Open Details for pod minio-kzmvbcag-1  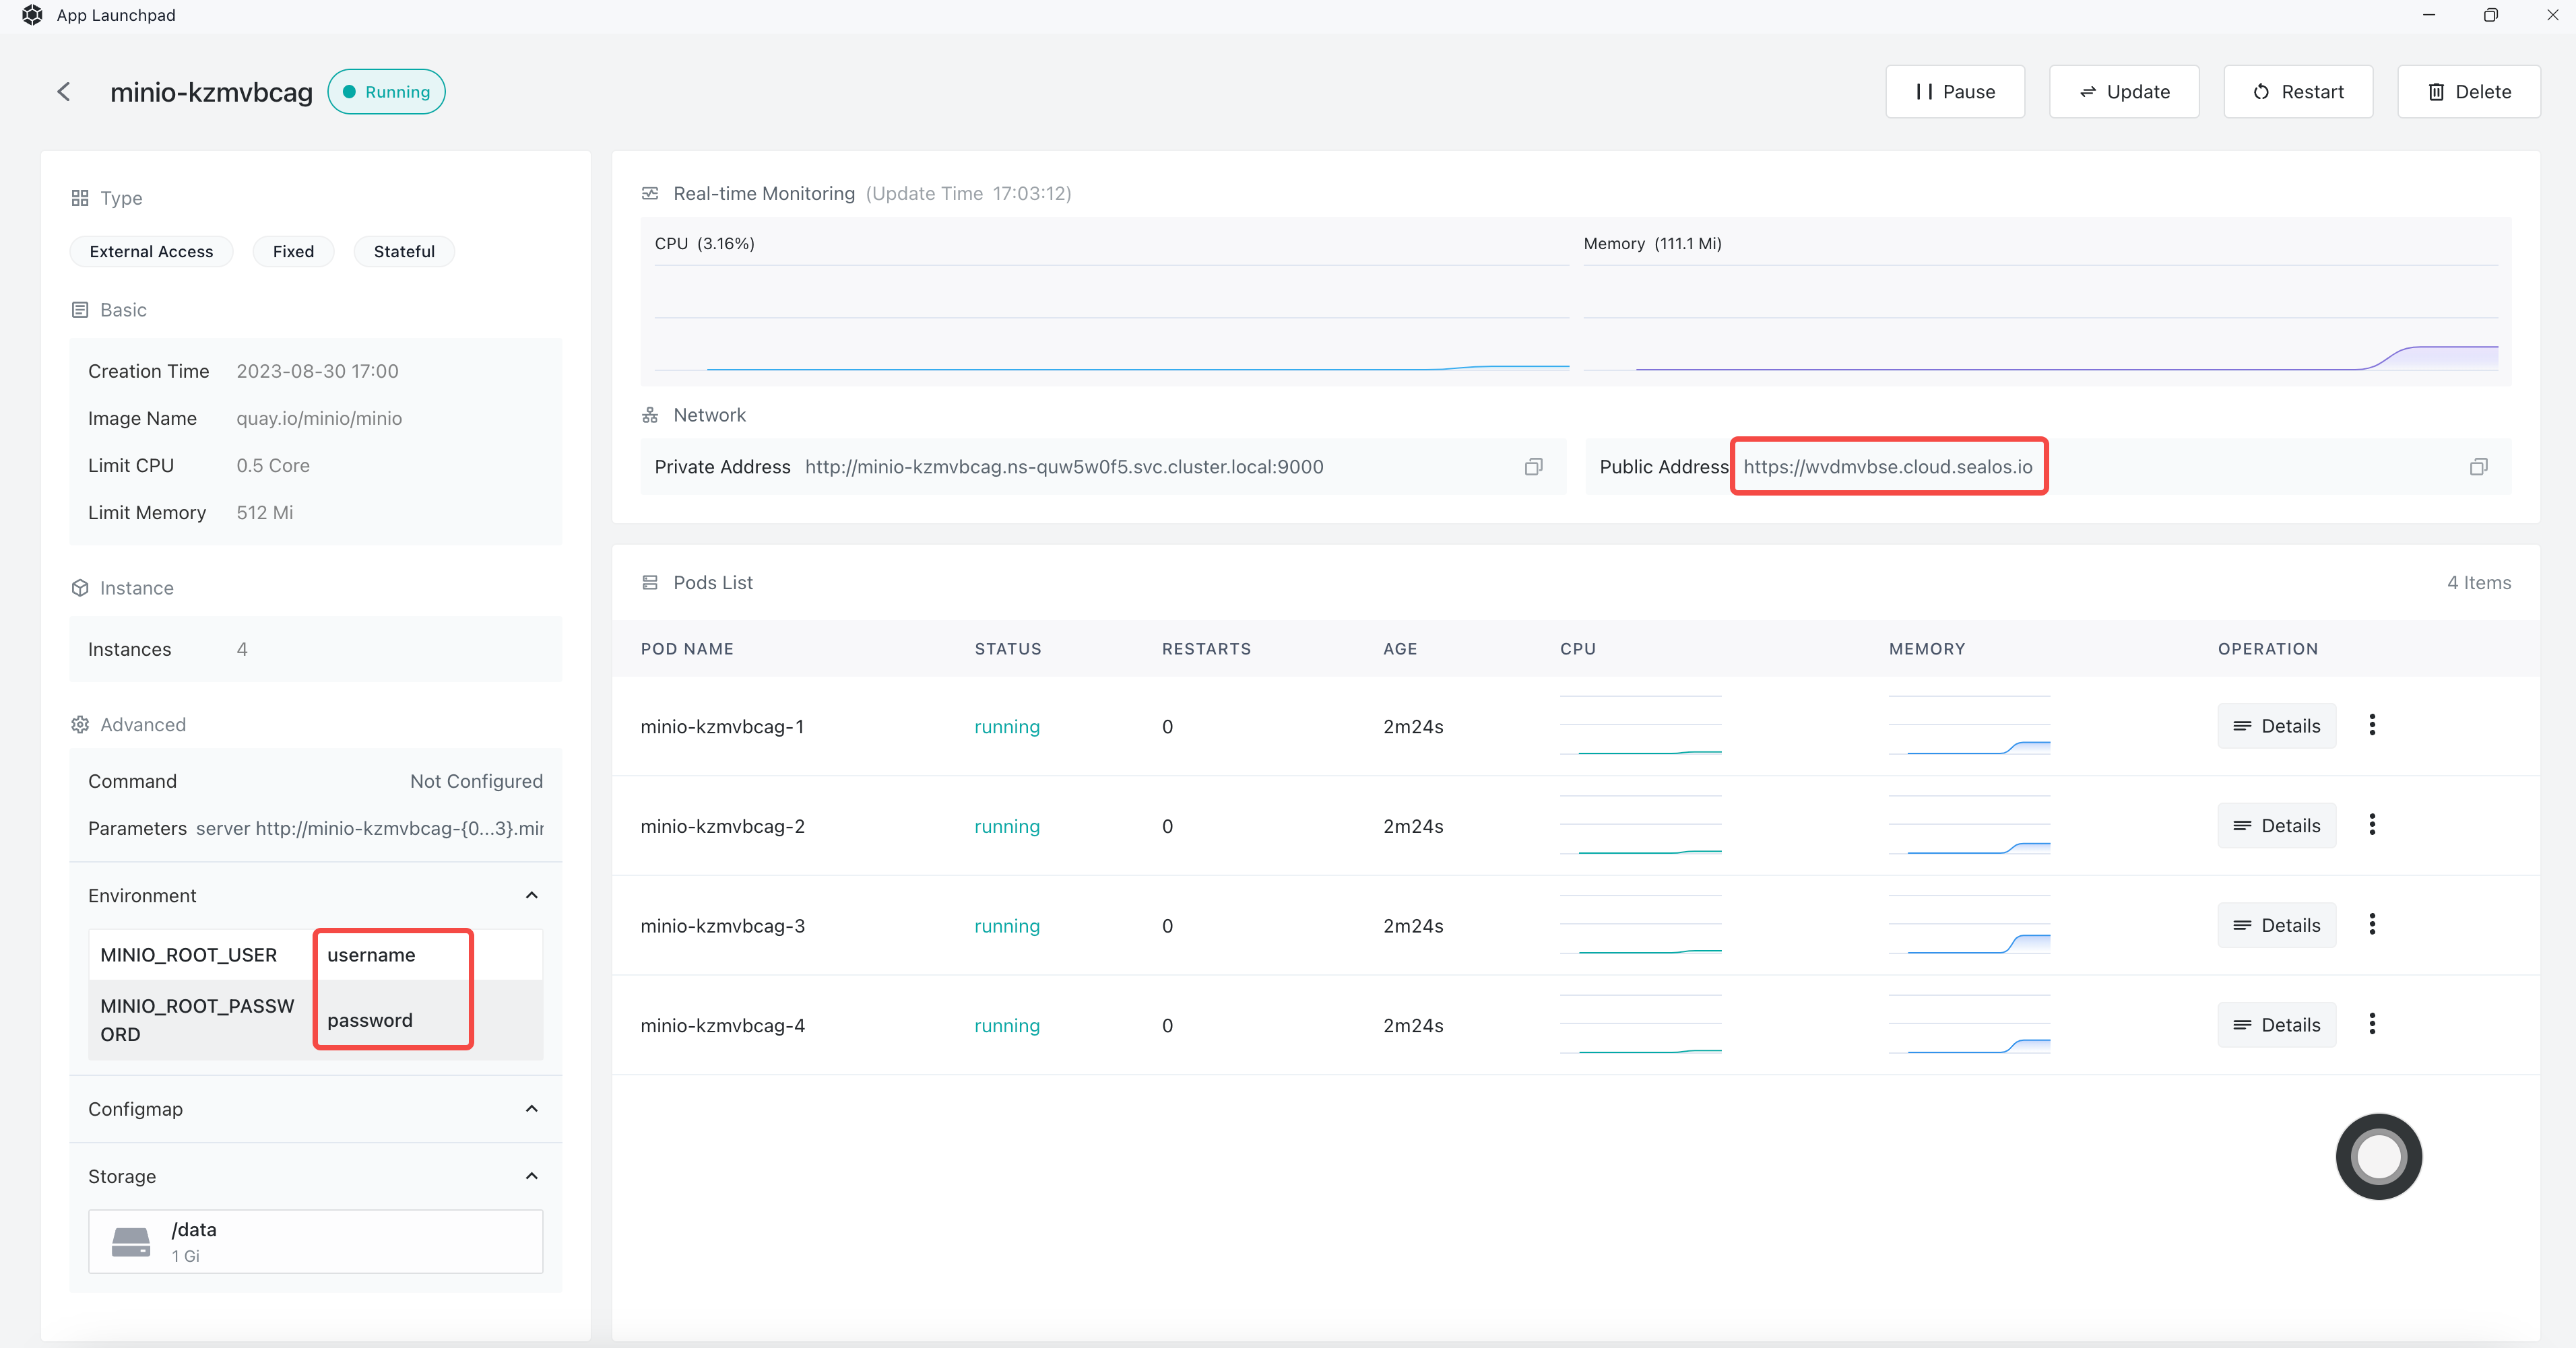pos(2276,725)
